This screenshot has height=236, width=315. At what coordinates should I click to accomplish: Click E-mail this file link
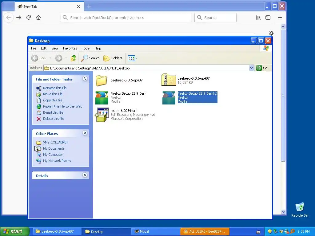click(53, 112)
